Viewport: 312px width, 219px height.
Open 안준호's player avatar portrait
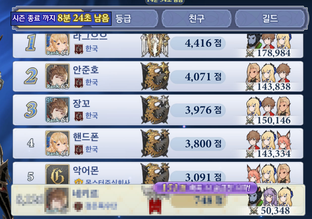[57, 76]
